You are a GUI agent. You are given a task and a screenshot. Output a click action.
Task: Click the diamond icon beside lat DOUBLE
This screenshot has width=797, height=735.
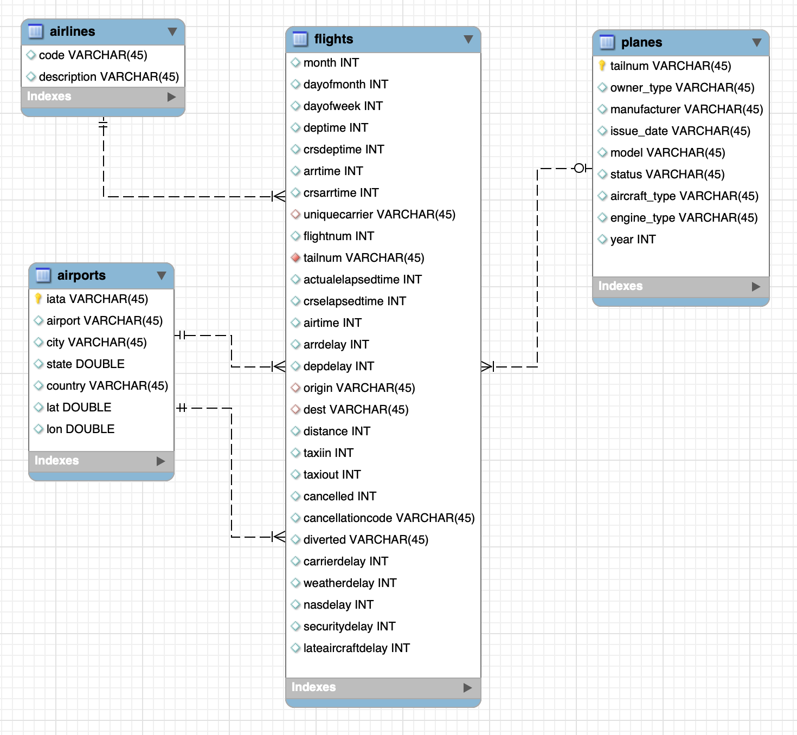[x=38, y=407]
